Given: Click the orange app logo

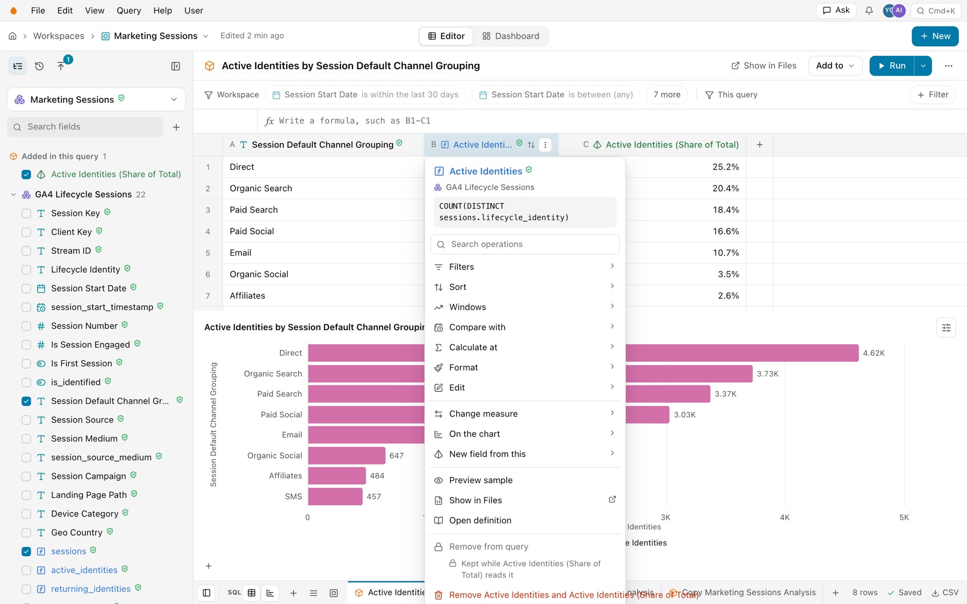Looking at the screenshot, I should [13, 10].
